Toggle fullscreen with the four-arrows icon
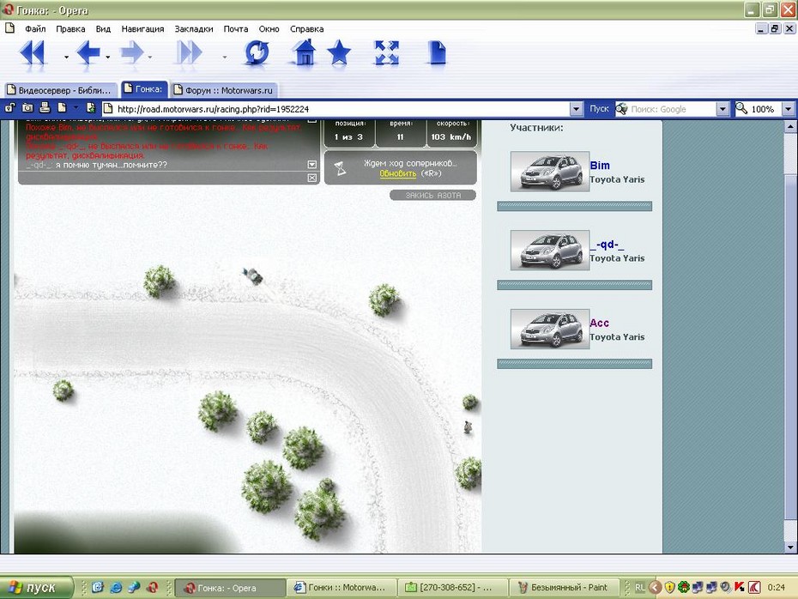Screen dimensions: 798x599 coord(387,53)
